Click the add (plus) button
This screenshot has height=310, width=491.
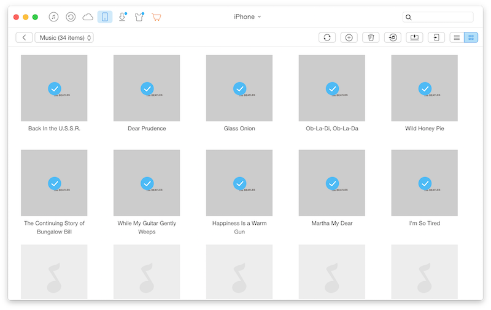[x=349, y=37]
